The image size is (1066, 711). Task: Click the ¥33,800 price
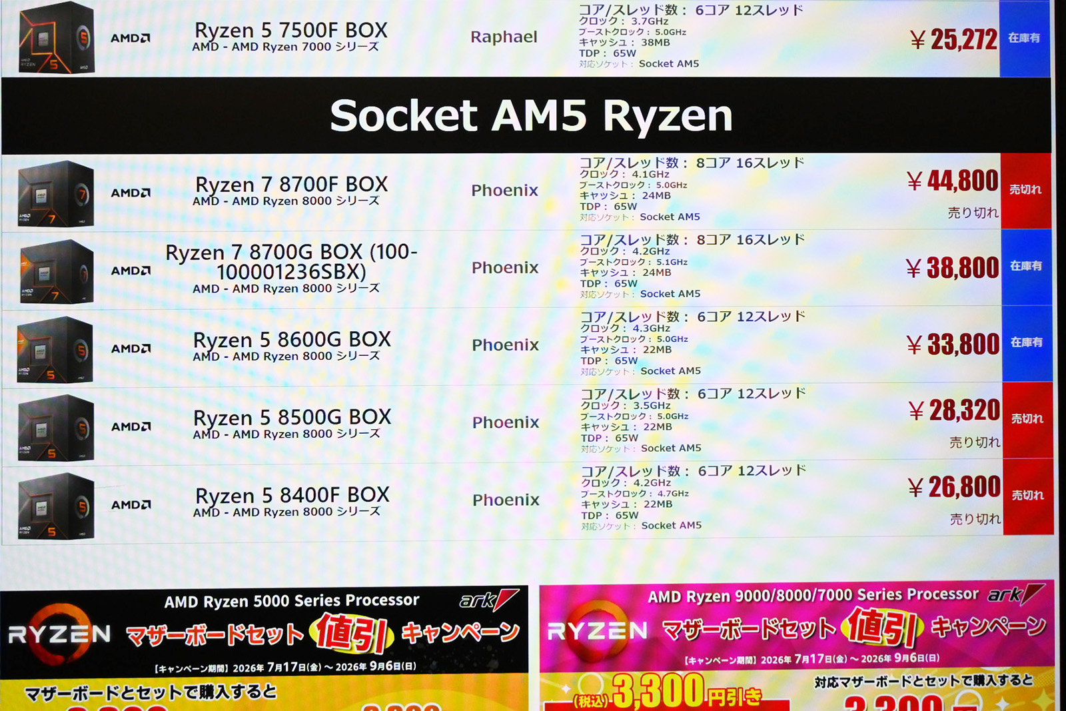[x=953, y=345]
